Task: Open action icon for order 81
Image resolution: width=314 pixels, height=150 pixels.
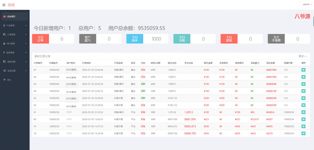Action: click(303, 112)
